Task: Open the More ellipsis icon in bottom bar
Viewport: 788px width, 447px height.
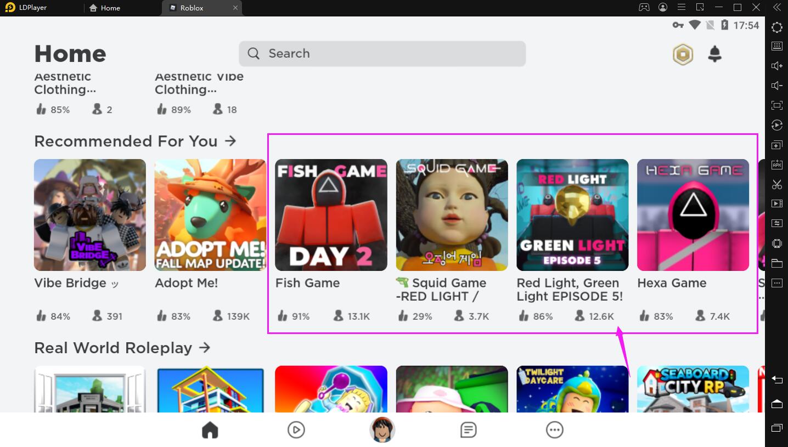Action: pos(555,430)
